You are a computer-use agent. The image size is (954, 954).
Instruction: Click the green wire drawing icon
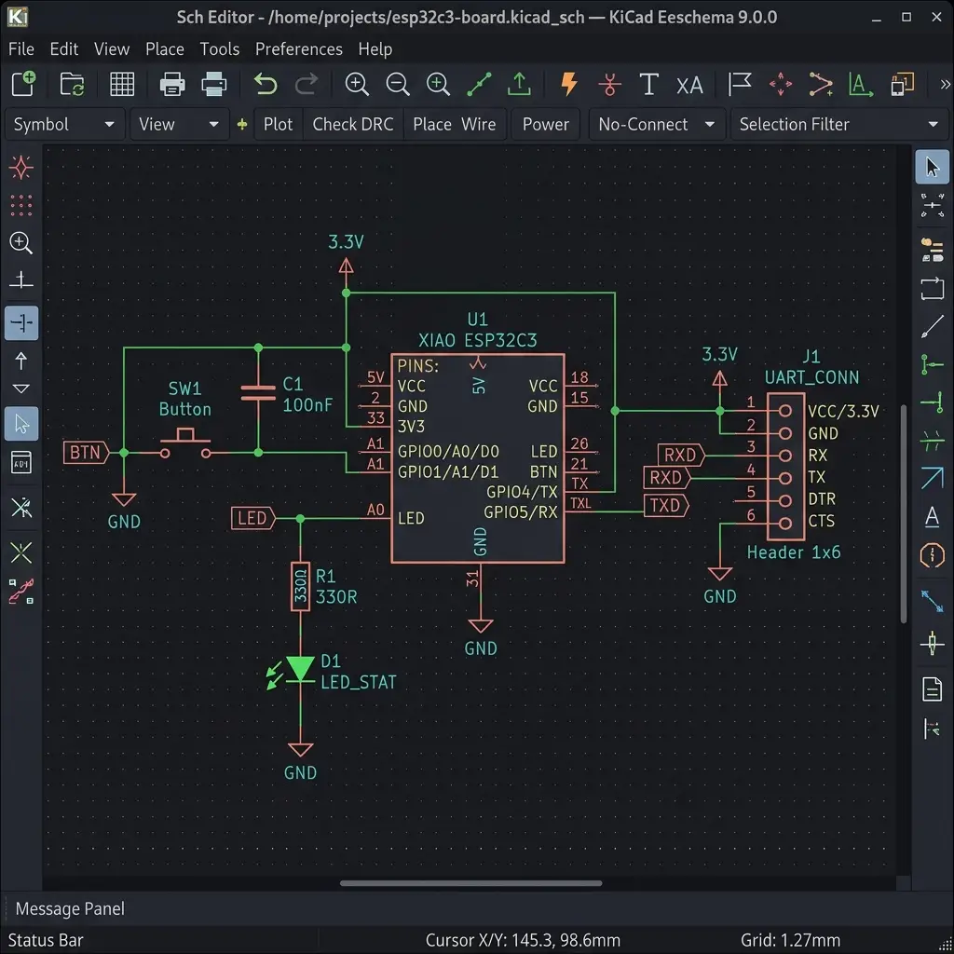[x=479, y=84]
